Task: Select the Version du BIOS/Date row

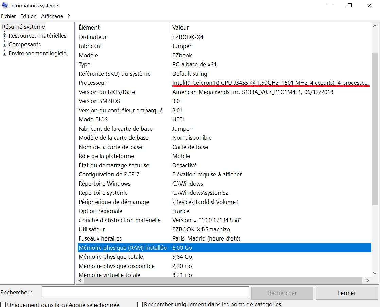Action: tap(224, 92)
